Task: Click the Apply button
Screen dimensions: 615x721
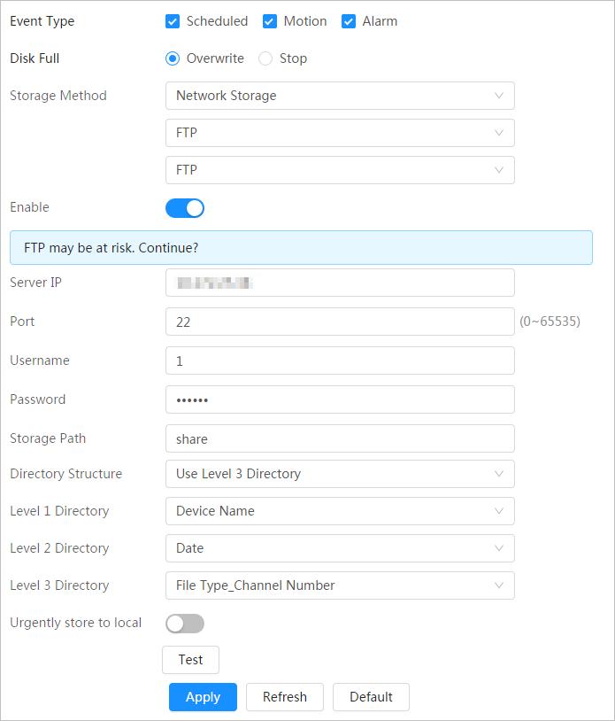Action: pyautogui.click(x=203, y=697)
